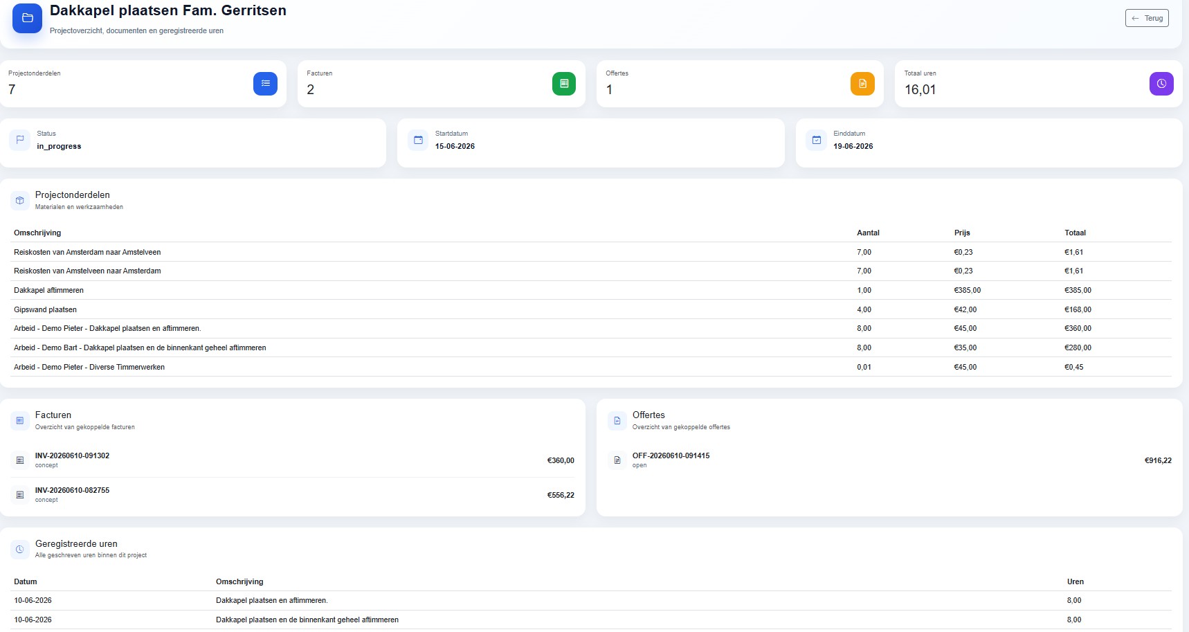The image size is (1189, 632).
Task: Click the 16,01 total hours value
Action: [x=920, y=89]
